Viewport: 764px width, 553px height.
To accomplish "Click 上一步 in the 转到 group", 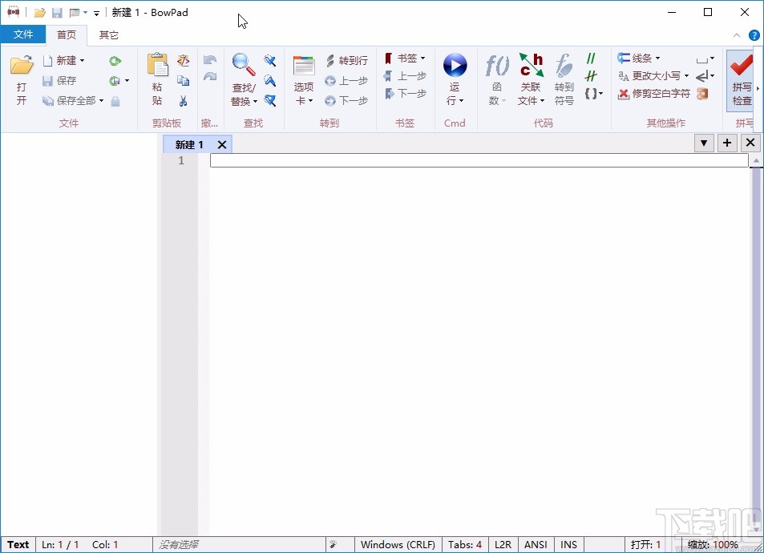I will 347,80.
